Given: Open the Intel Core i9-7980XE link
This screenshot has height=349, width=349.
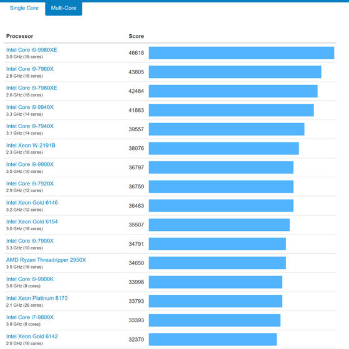Looking at the screenshot, I should 32,88.
